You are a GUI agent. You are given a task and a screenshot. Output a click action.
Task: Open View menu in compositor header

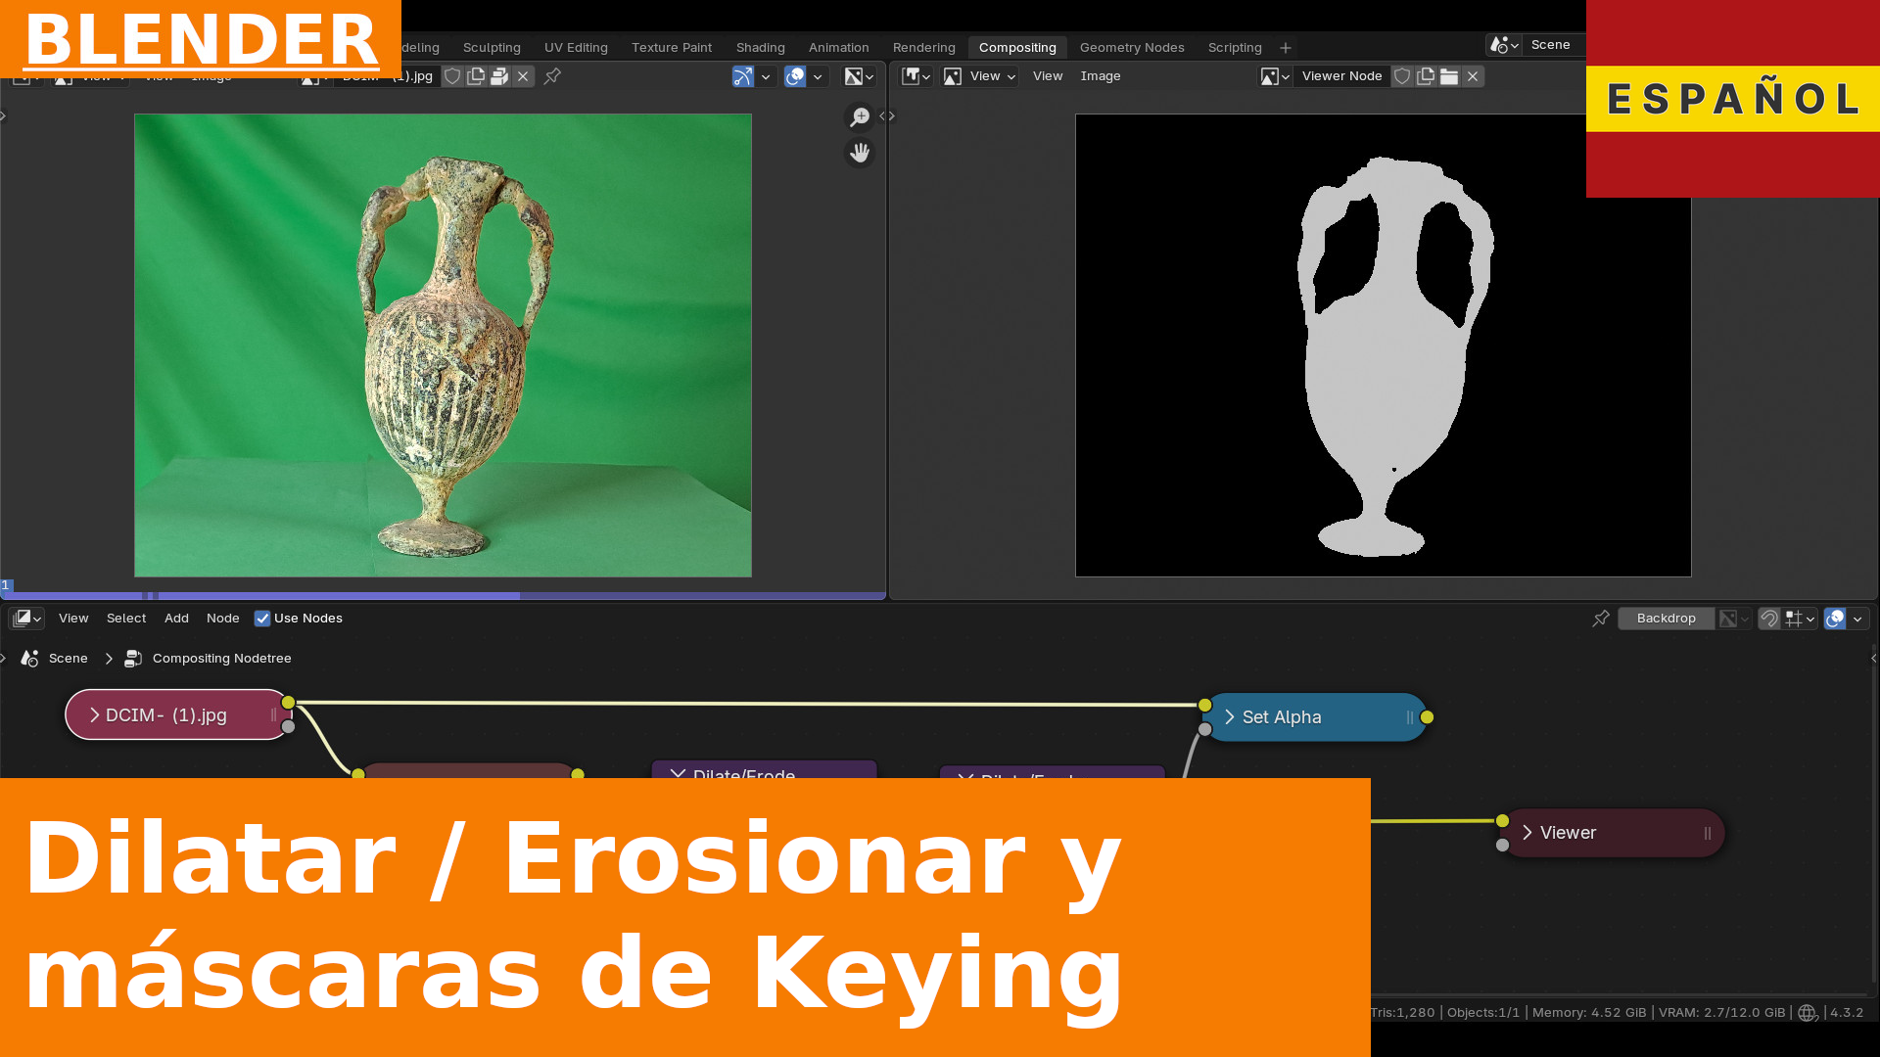[73, 619]
